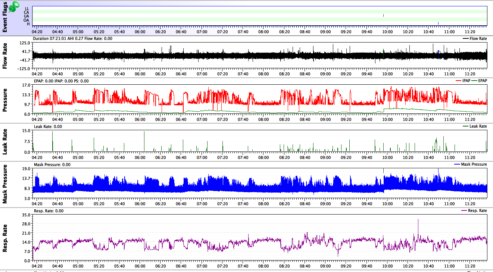Click the OA row label in Event Flags
Image resolution: width=493 pixels, height=272 pixels.
[27, 20]
